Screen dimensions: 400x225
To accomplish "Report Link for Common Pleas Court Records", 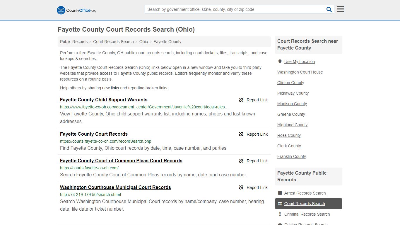I will coord(257,161).
